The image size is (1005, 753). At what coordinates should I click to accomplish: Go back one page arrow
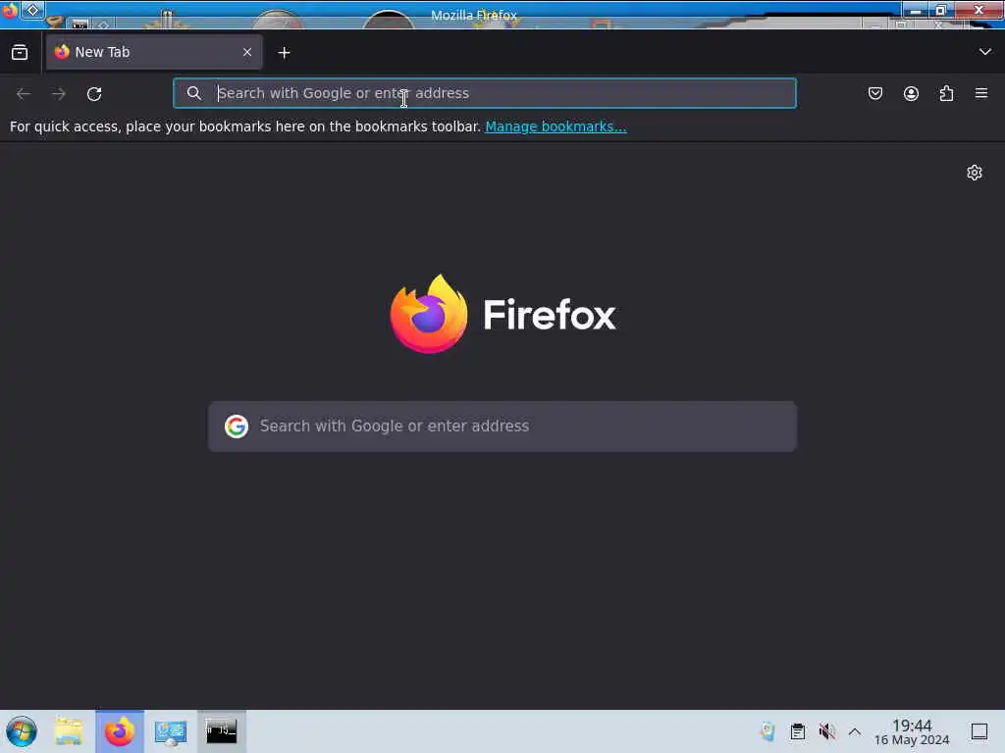24,93
